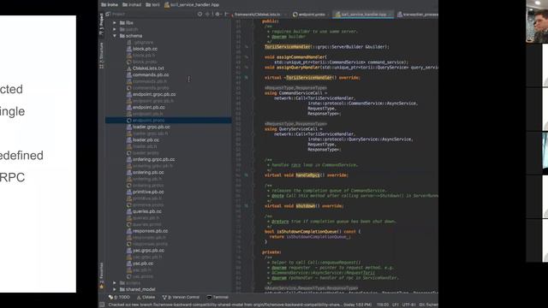Screen dimensions: 548x308
Task: Click the UTF-8 encoding in status bar
Action: 408,305
